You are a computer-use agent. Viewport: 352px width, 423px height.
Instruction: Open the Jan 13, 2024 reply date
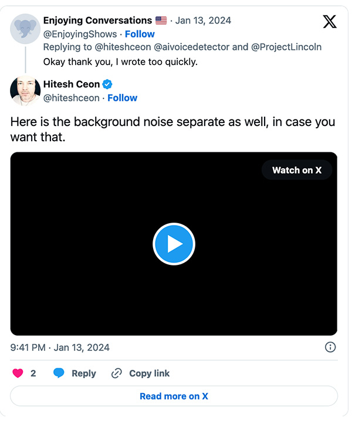(205, 21)
